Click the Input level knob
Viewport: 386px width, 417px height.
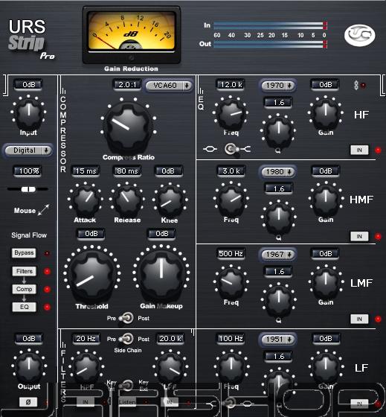[x=28, y=112]
